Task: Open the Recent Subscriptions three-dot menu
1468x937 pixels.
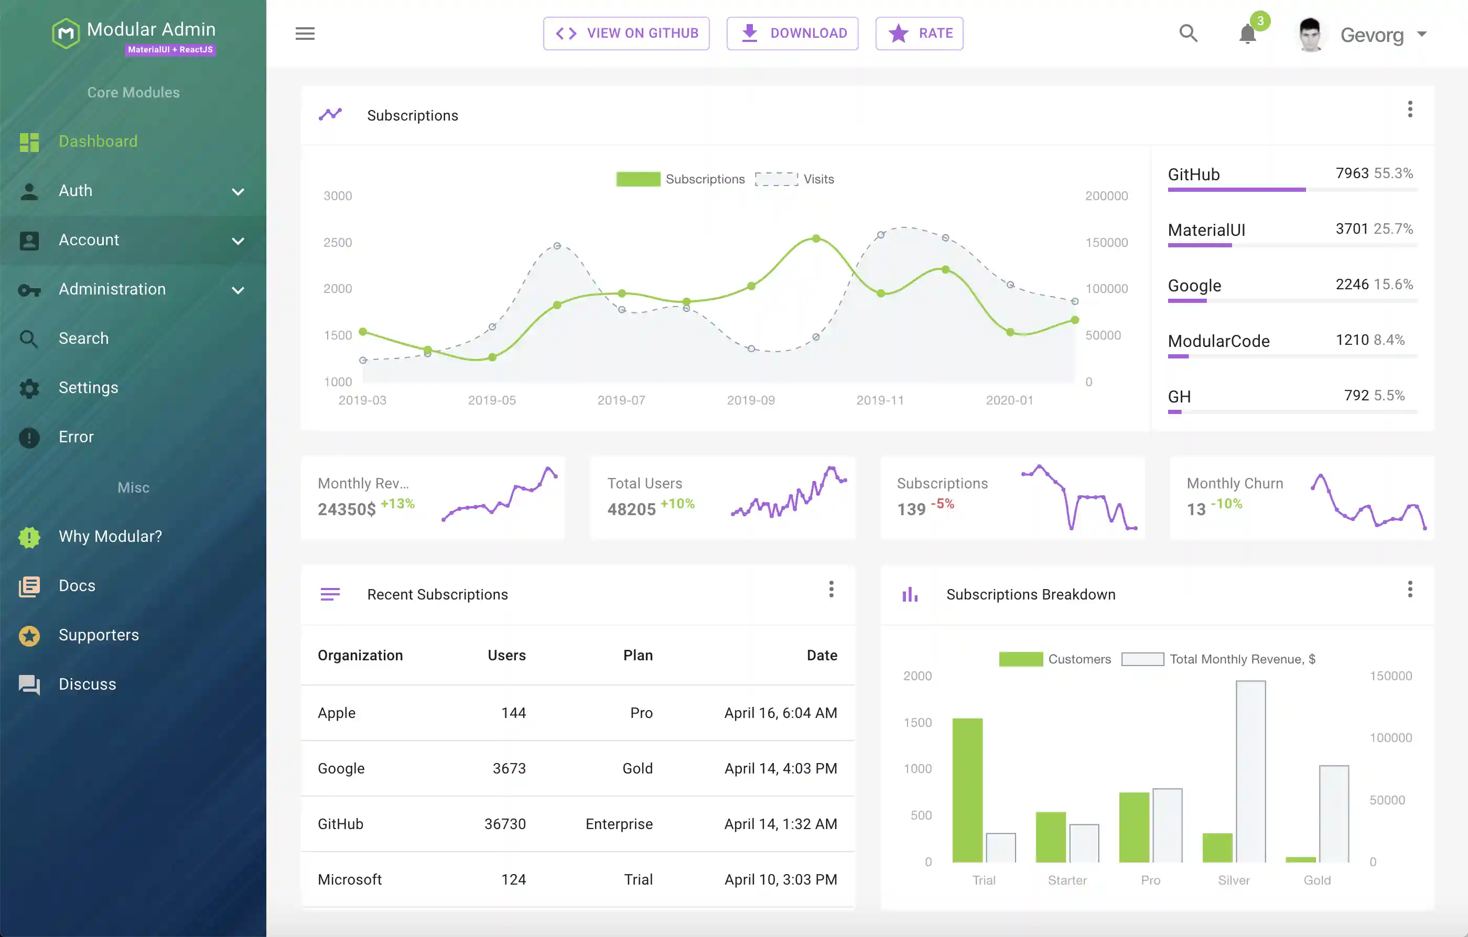Action: click(831, 589)
